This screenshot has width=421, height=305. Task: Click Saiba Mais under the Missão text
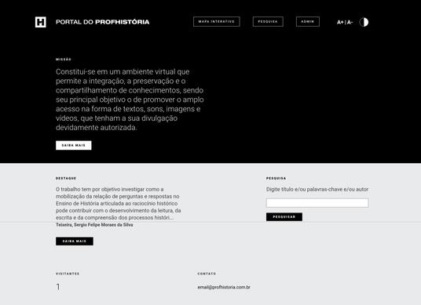click(x=74, y=145)
